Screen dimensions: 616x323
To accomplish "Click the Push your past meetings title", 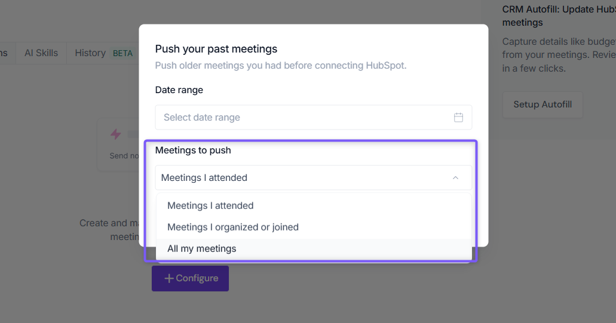I will (x=216, y=49).
